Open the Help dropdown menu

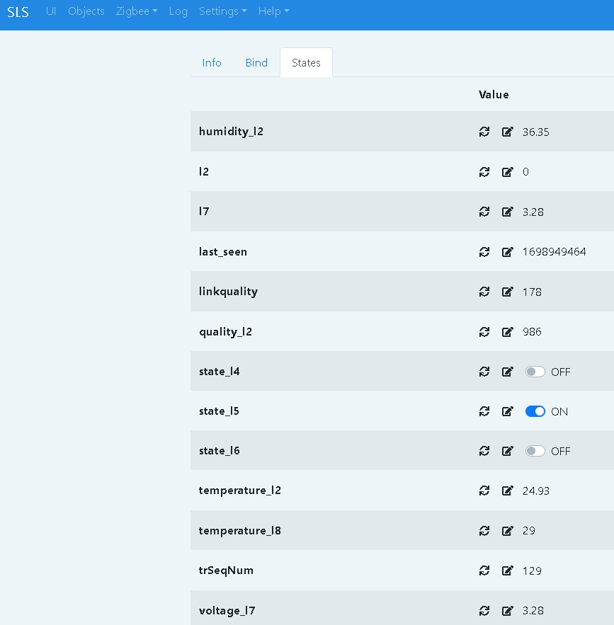(x=273, y=11)
